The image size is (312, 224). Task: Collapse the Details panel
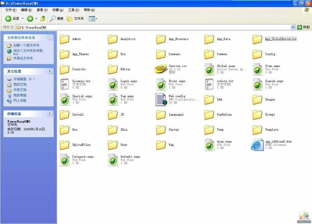50,114
